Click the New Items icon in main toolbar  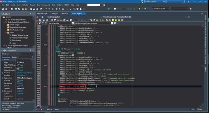[3, 9]
